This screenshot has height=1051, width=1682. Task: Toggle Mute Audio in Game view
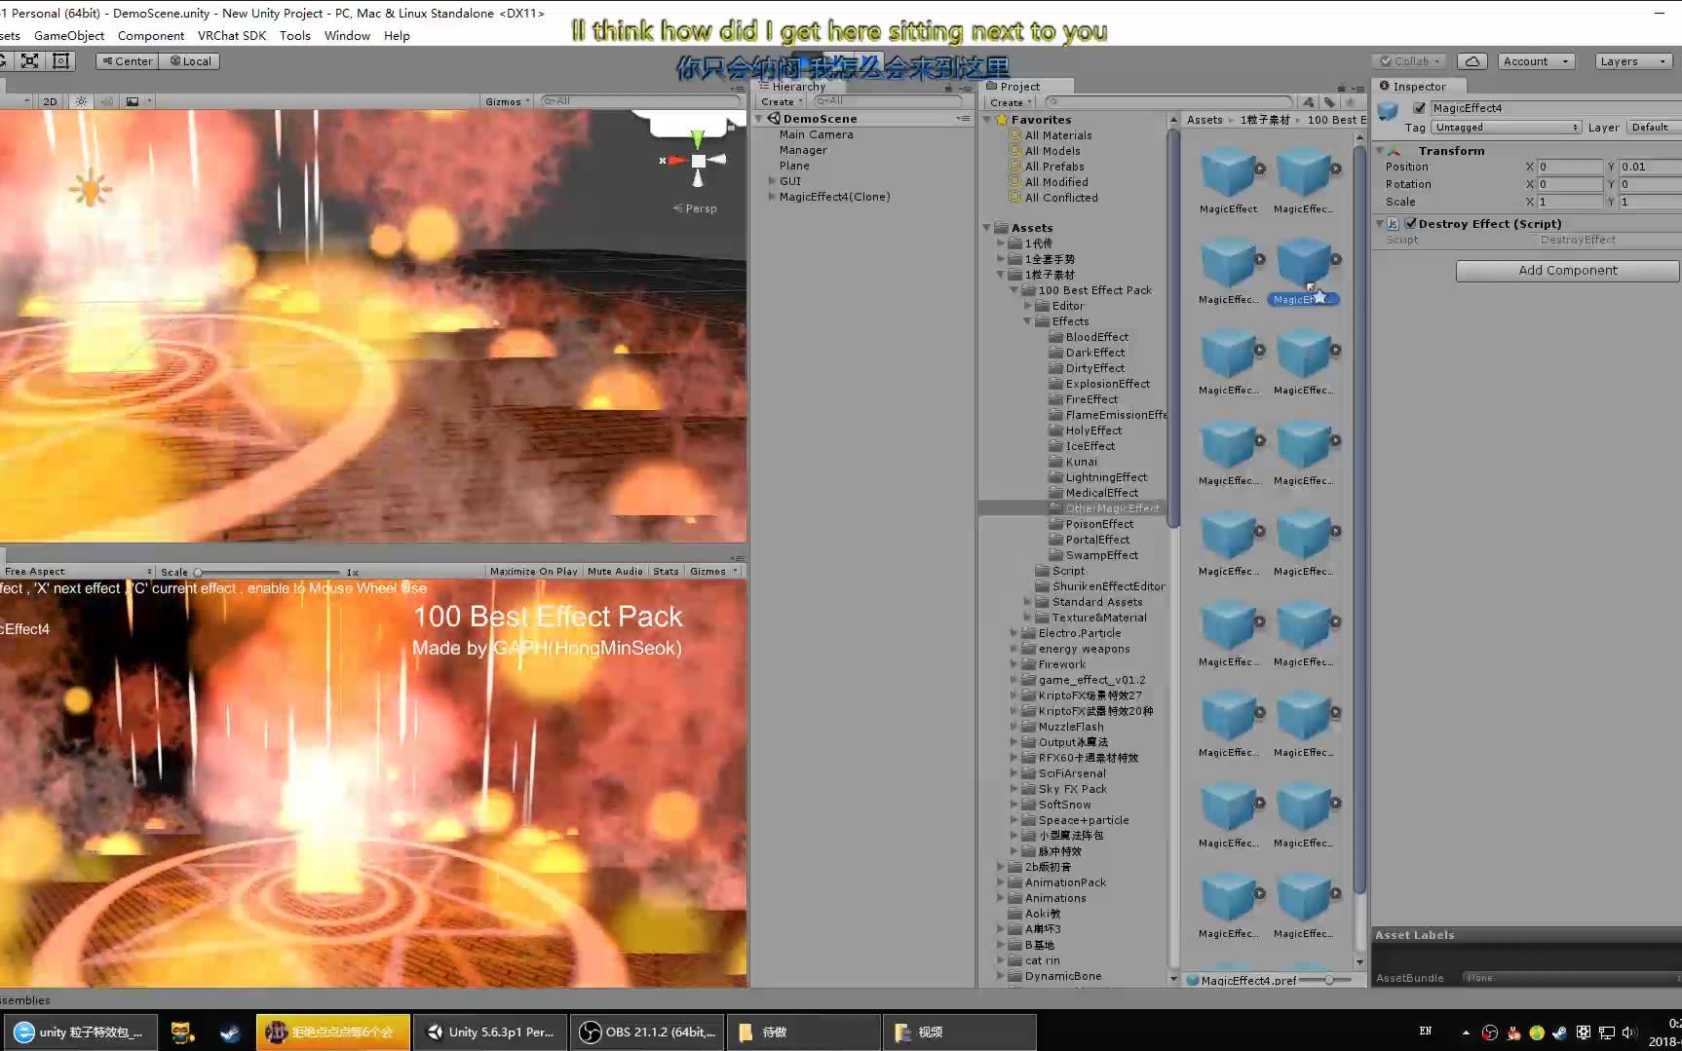coord(615,572)
